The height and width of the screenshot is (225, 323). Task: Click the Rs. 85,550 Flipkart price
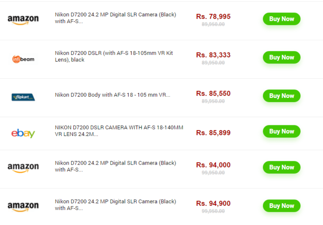(x=213, y=93)
